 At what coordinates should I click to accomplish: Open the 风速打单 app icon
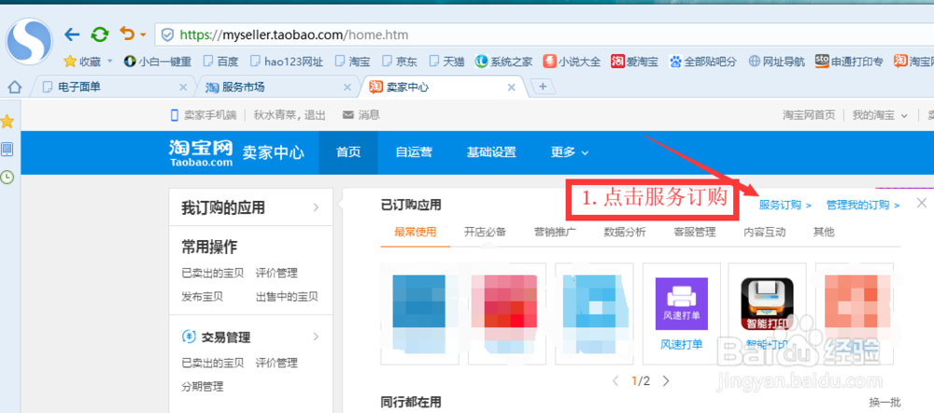pyautogui.click(x=682, y=304)
